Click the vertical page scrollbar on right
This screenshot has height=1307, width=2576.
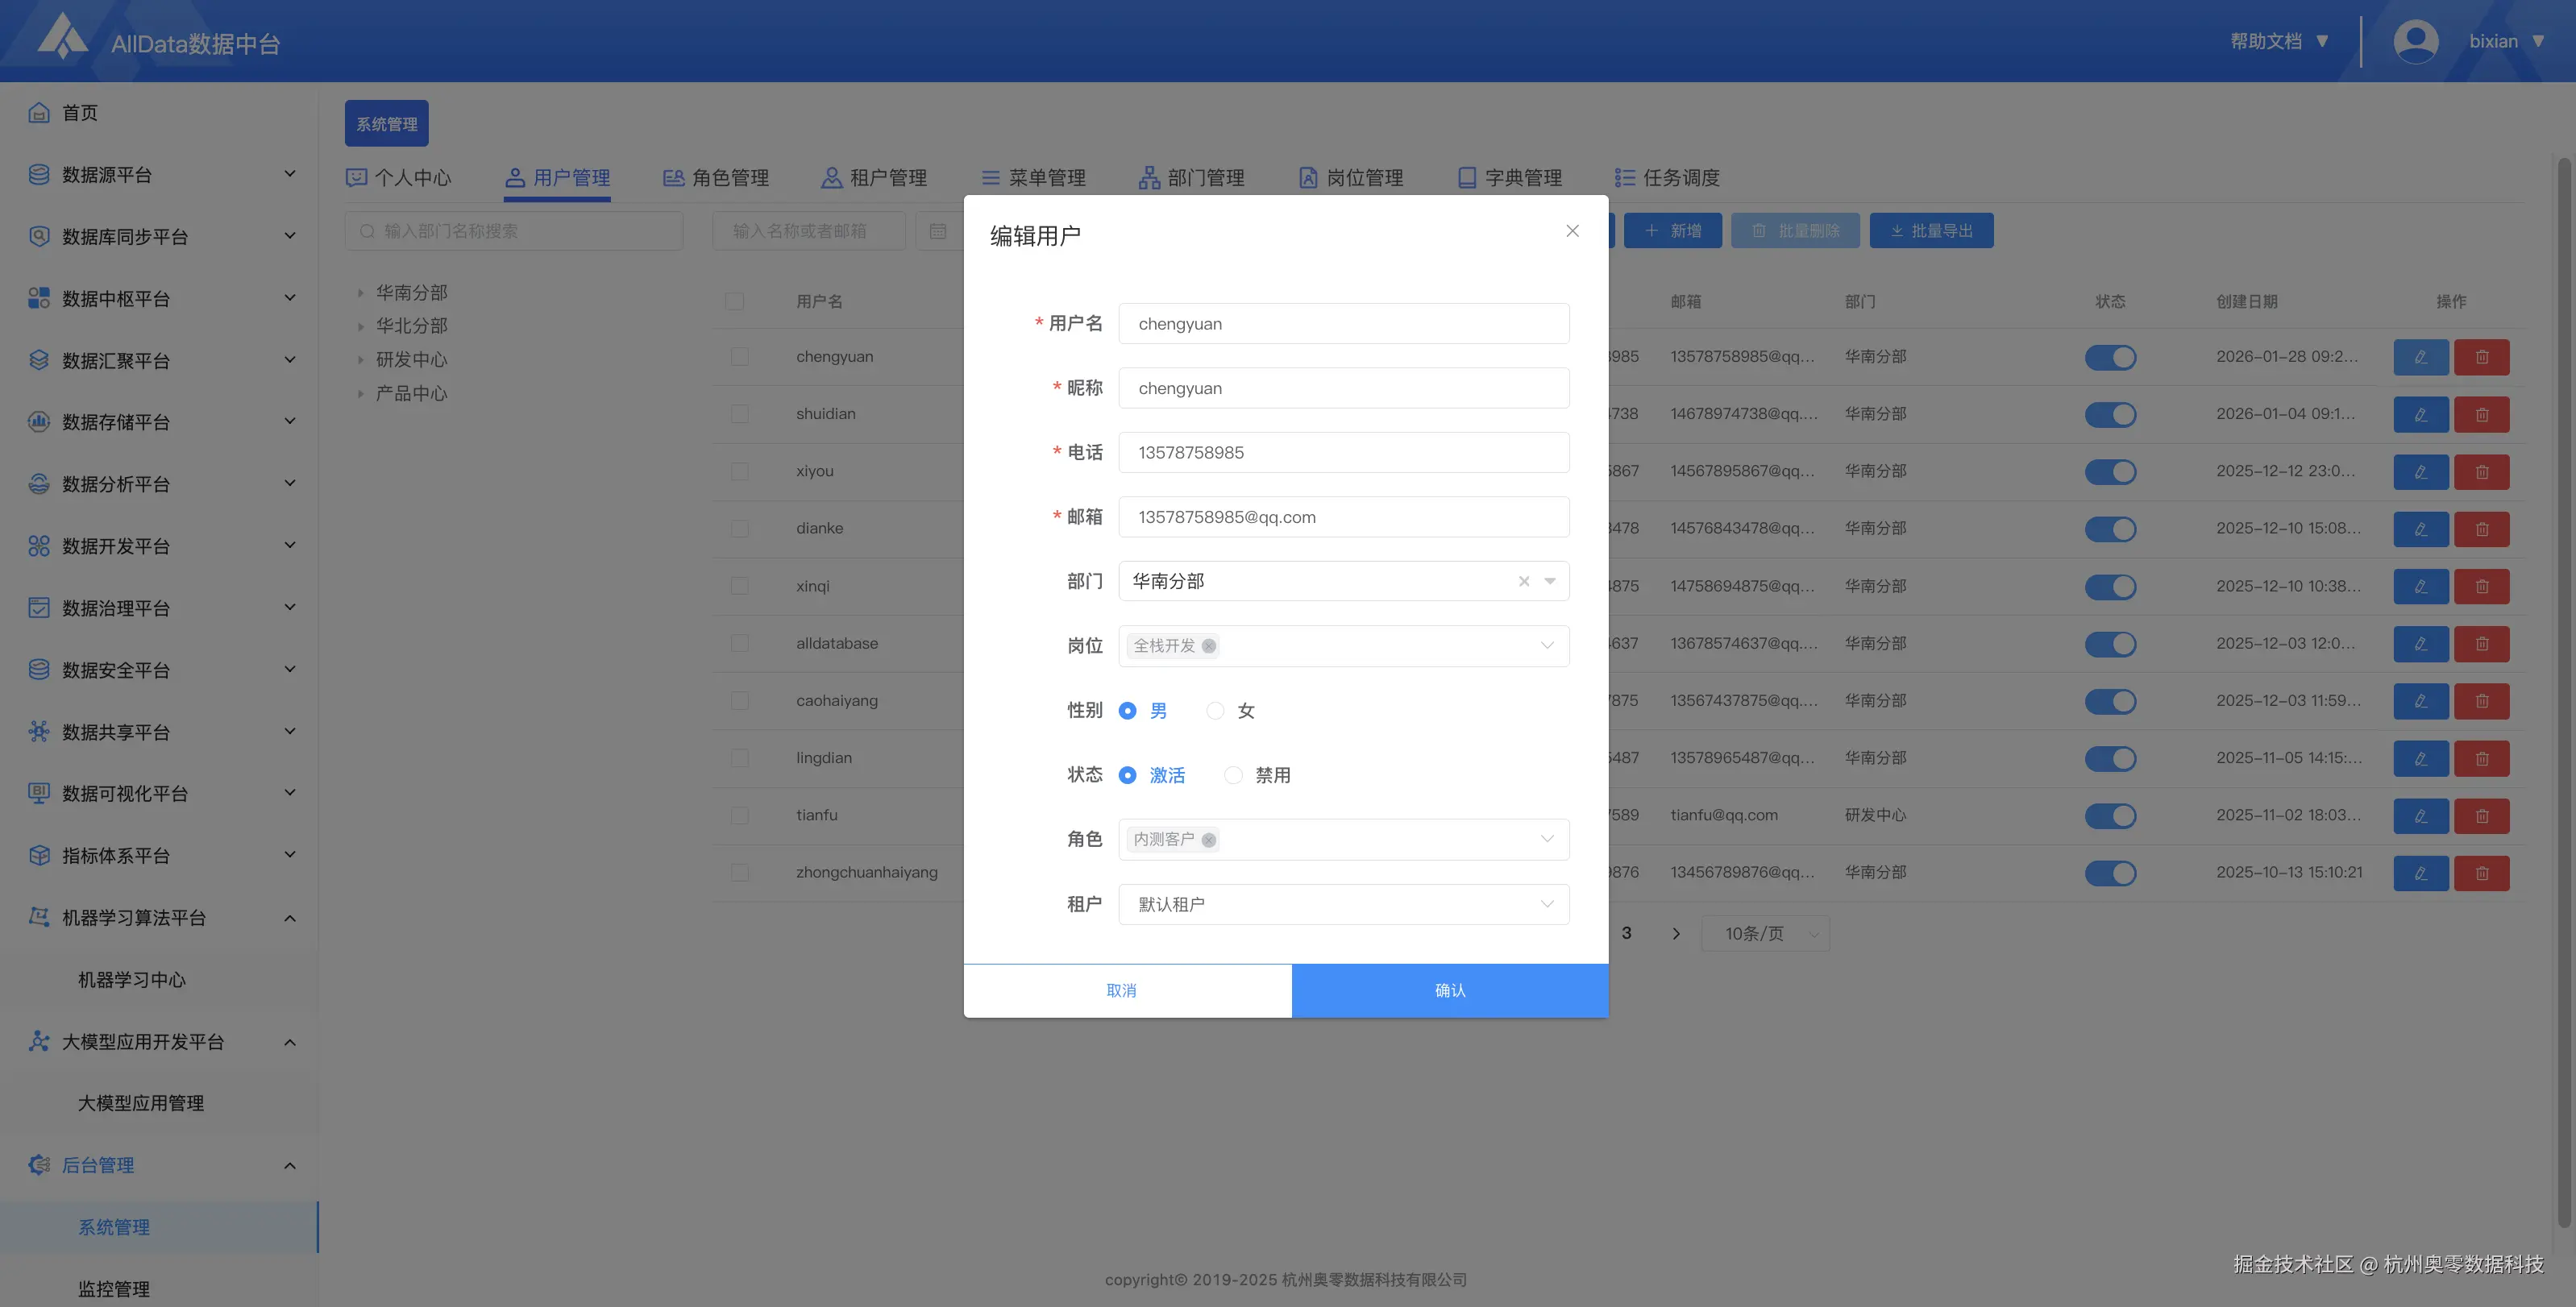2563,690
